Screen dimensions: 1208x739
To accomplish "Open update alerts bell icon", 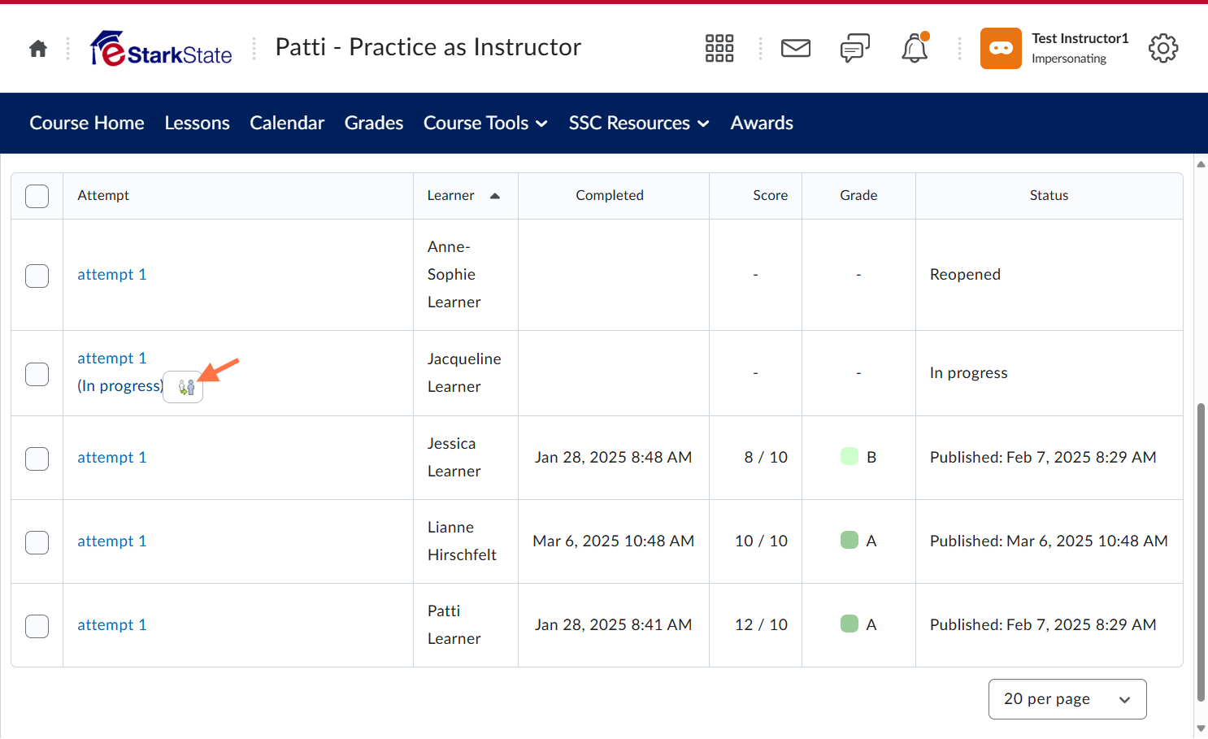I will click(915, 49).
